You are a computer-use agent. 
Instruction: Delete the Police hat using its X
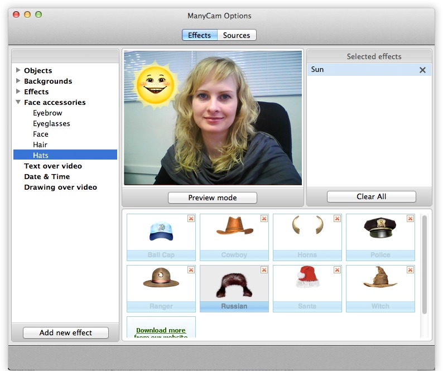411,219
